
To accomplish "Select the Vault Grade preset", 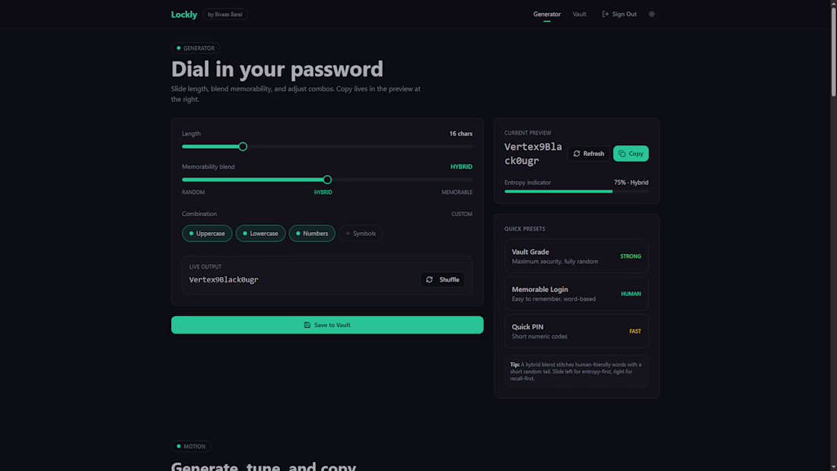I will (576, 256).
